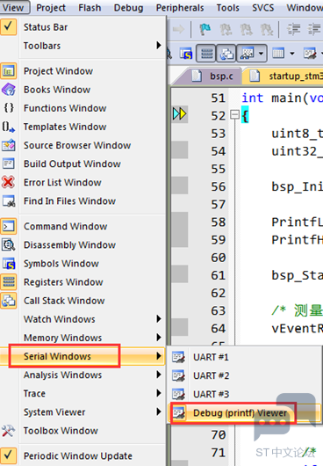The image size is (323, 466).
Task: Toggle the Status Bar checkmark
Action: pos(8,27)
